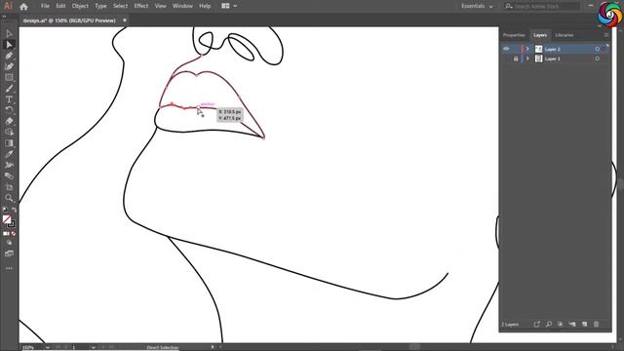
Task: Open the Select menu
Action: point(120,6)
